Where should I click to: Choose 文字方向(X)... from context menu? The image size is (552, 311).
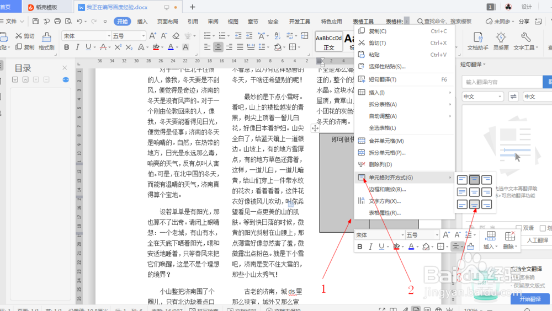pos(405,201)
